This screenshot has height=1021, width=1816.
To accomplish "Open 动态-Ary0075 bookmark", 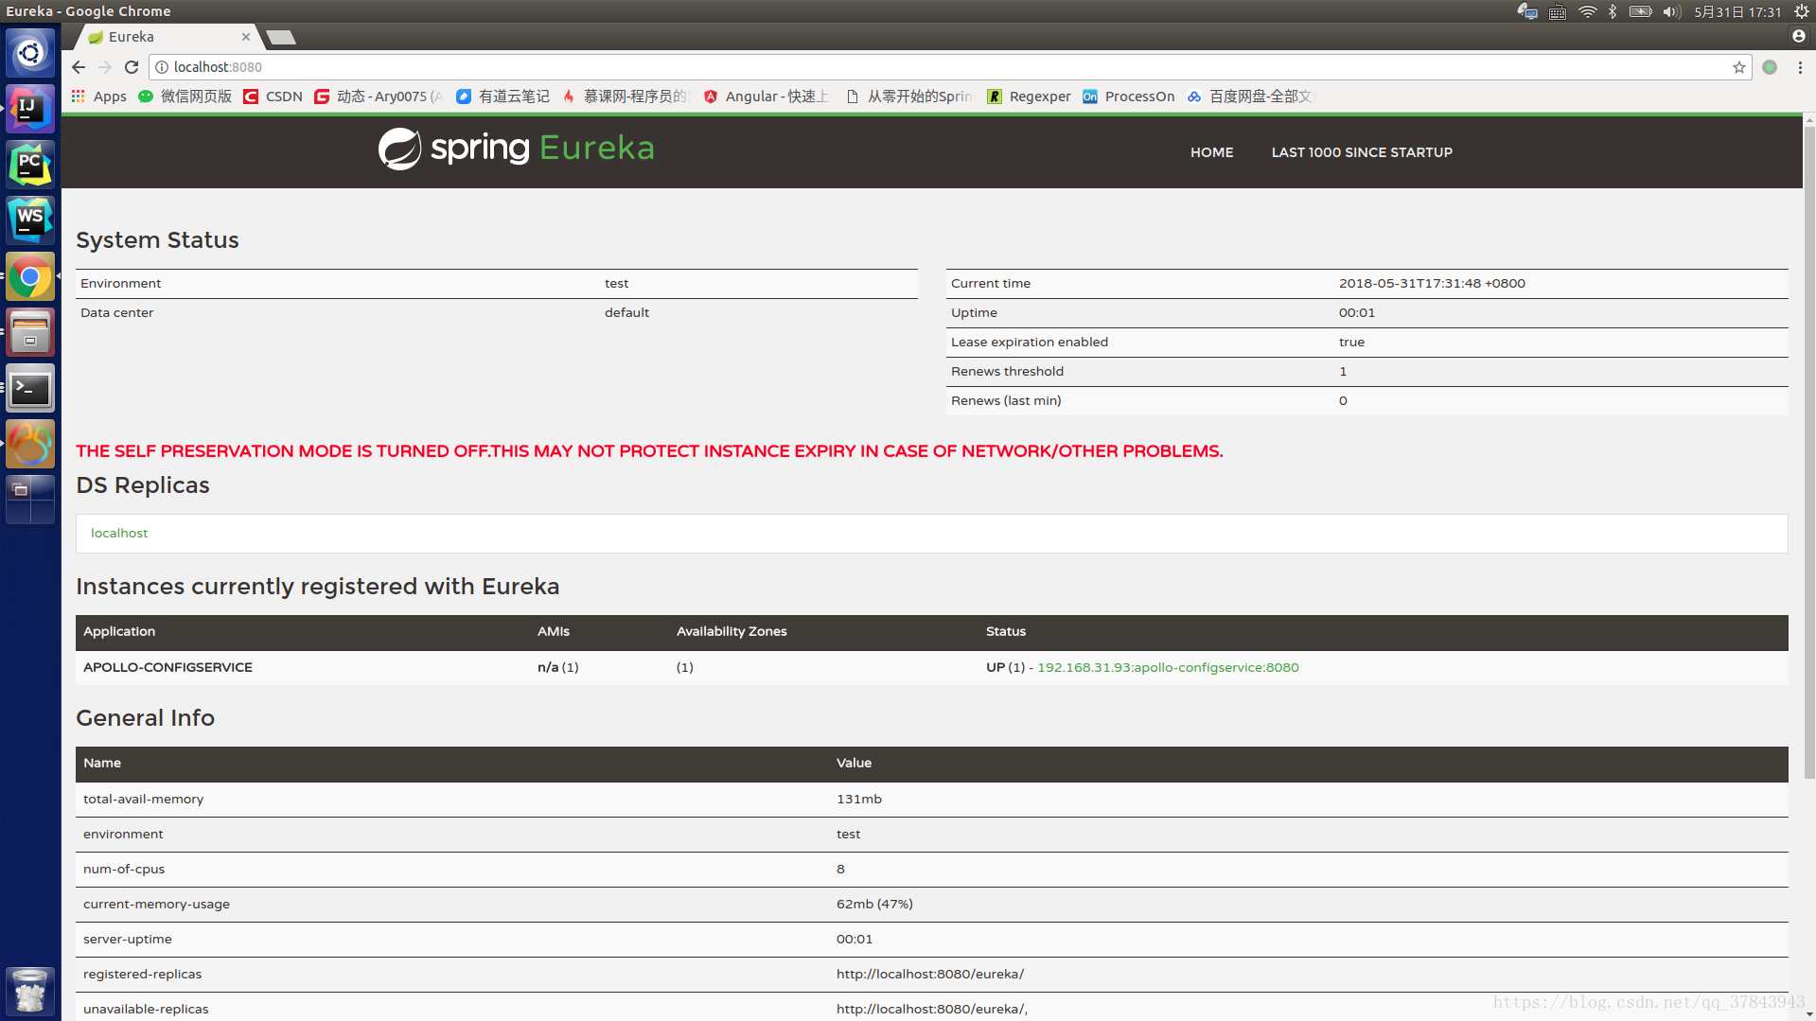I will click(379, 97).
